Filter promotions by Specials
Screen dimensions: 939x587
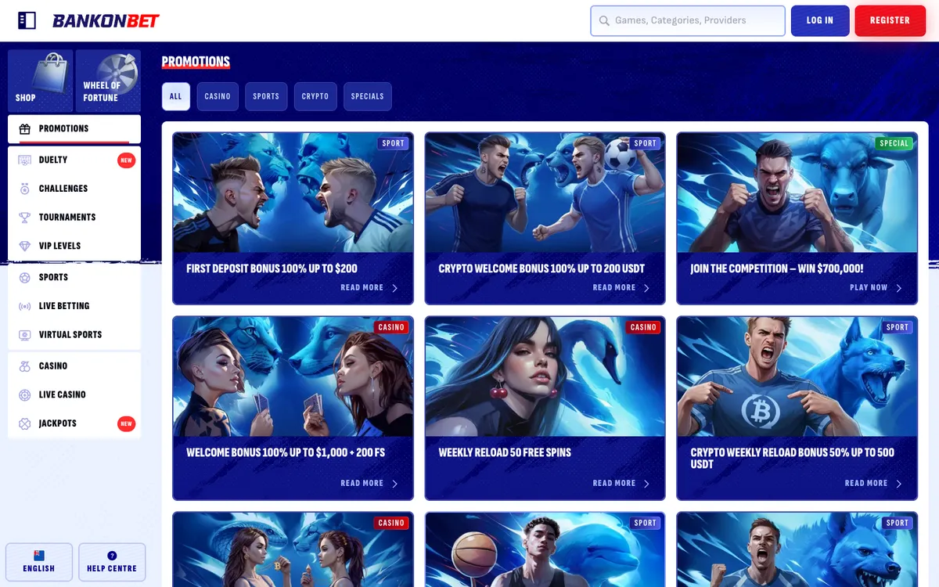tap(367, 96)
